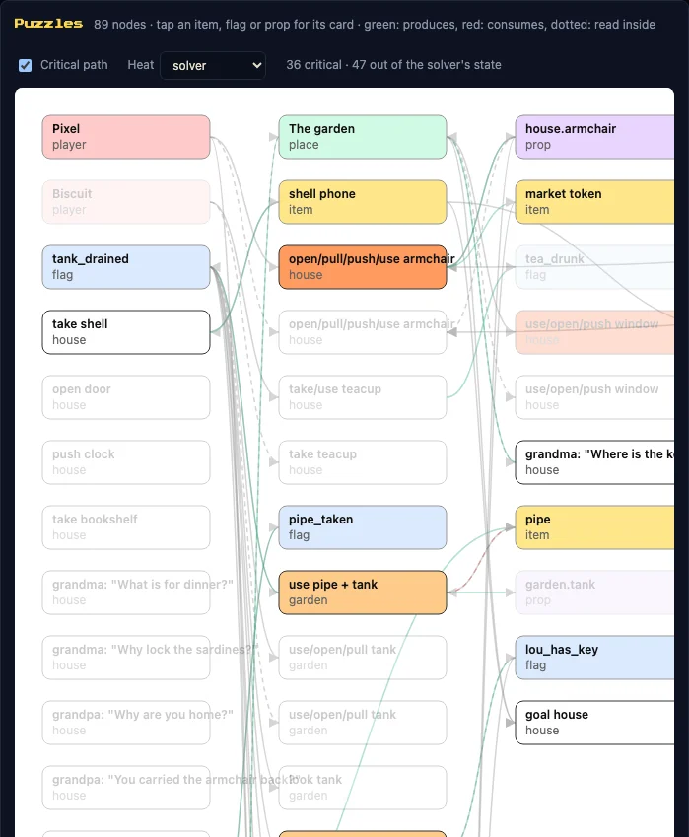This screenshot has height=837, width=689.
Task: Select the open door house node
Action: pyautogui.click(x=126, y=397)
